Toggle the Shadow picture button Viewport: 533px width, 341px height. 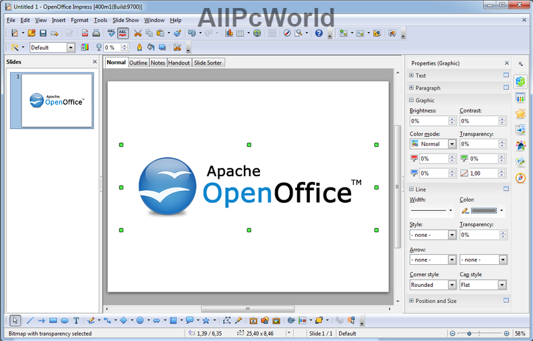pyautogui.click(x=162, y=47)
